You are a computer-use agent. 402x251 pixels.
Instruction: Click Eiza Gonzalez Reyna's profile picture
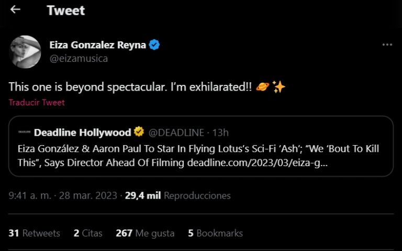pos(25,51)
